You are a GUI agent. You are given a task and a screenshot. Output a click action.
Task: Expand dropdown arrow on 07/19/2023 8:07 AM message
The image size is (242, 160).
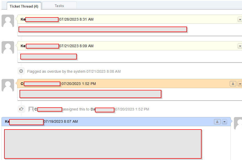(224, 122)
